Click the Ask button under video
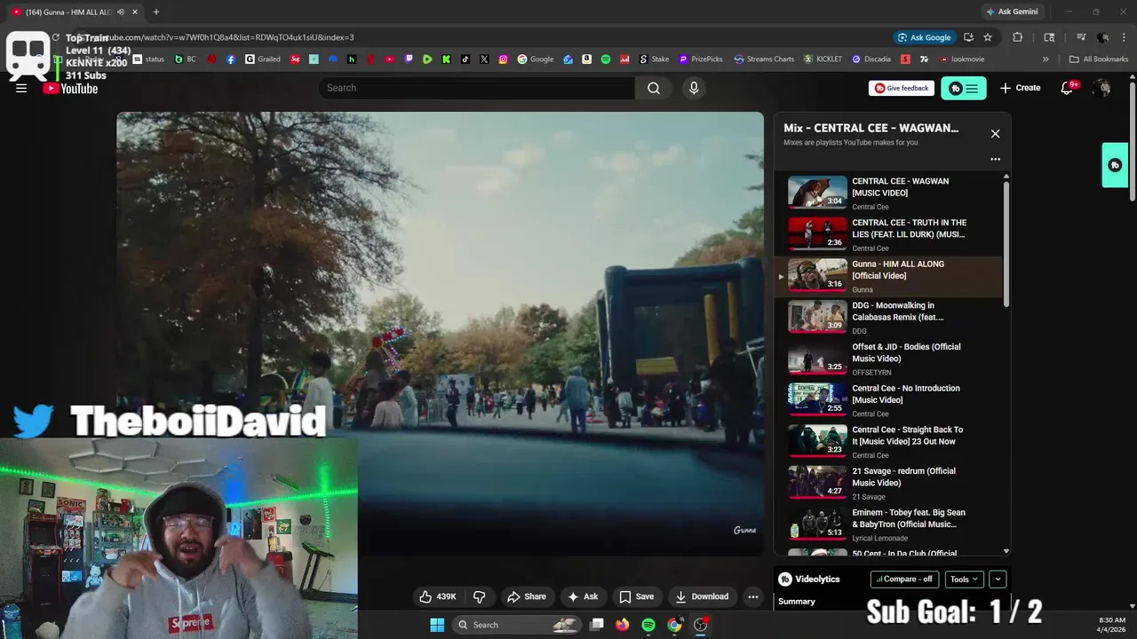This screenshot has width=1137, height=639. (583, 596)
